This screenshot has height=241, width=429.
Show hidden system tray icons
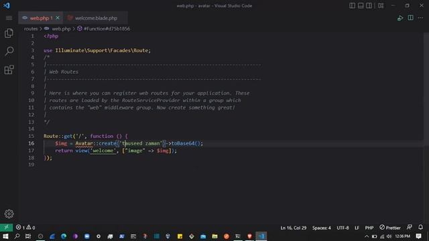(367, 236)
